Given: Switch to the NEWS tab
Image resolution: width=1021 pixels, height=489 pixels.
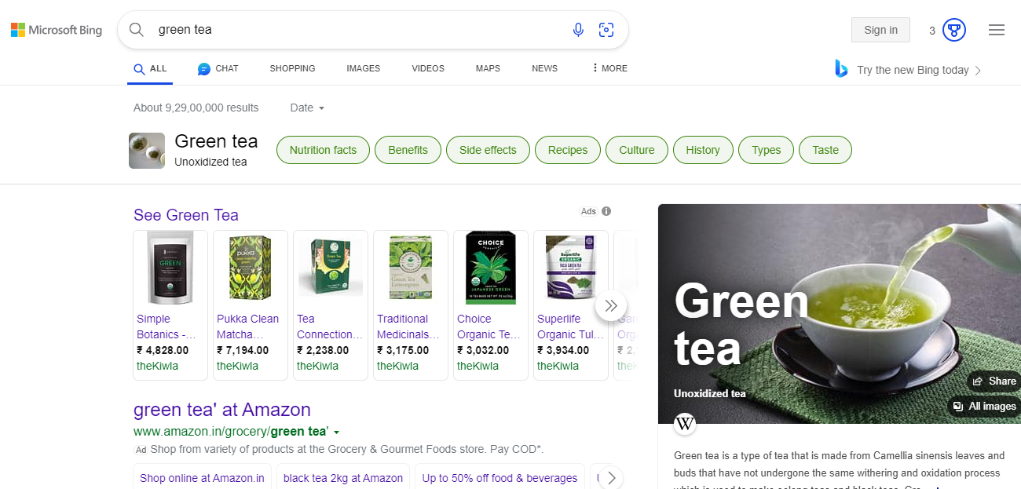Looking at the screenshot, I should coord(544,68).
